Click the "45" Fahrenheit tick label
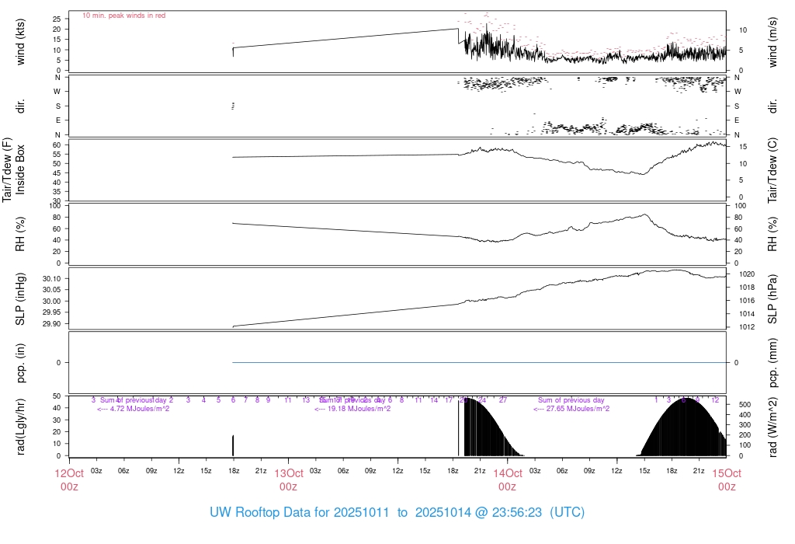This screenshot has width=795, height=544. (x=57, y=173)
